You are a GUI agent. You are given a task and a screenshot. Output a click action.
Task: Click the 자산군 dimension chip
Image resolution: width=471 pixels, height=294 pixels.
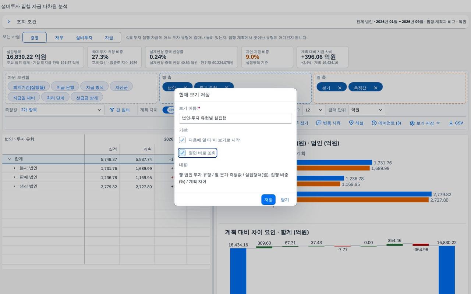121,87
